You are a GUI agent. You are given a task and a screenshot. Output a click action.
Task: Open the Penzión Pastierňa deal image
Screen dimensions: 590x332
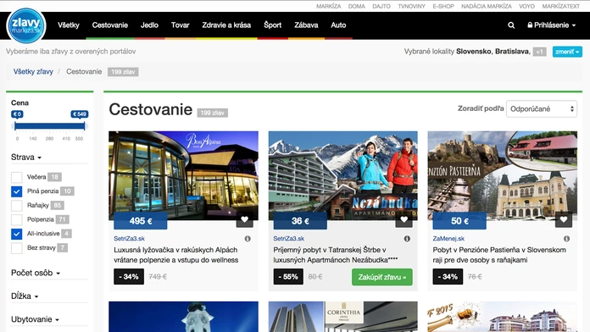[x=503, y=175]
